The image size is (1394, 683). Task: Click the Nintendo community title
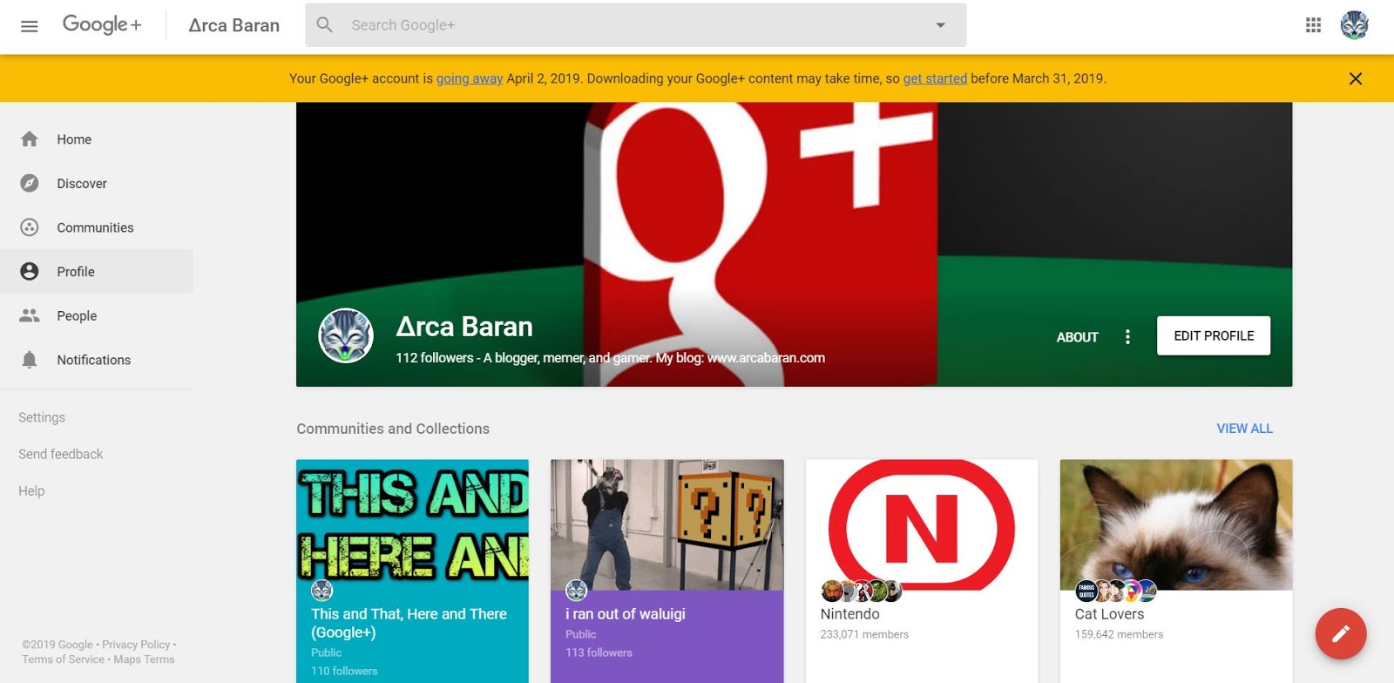849,614
